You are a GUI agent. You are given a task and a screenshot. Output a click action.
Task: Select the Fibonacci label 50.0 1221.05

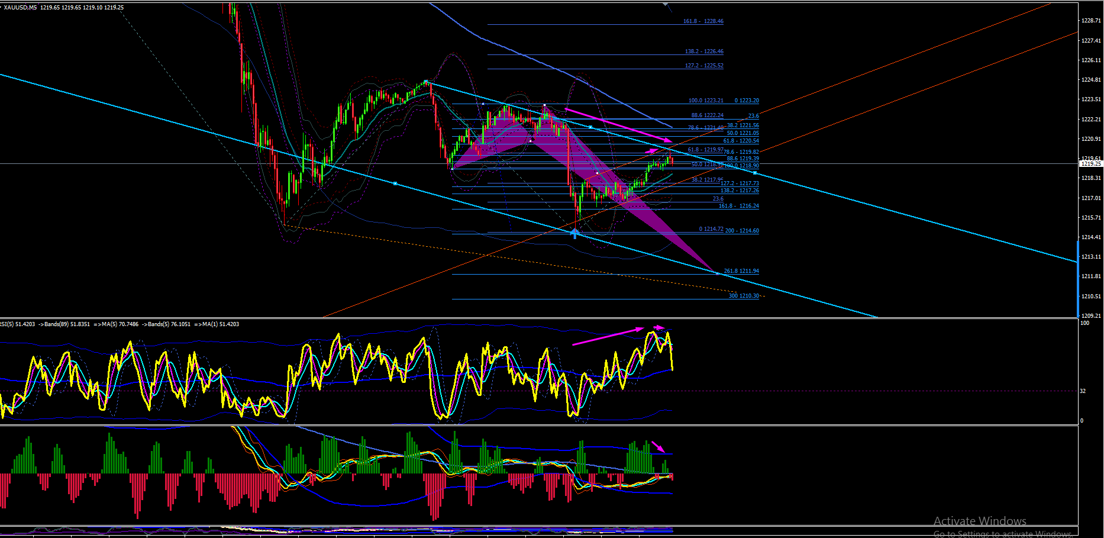point(743,133)
